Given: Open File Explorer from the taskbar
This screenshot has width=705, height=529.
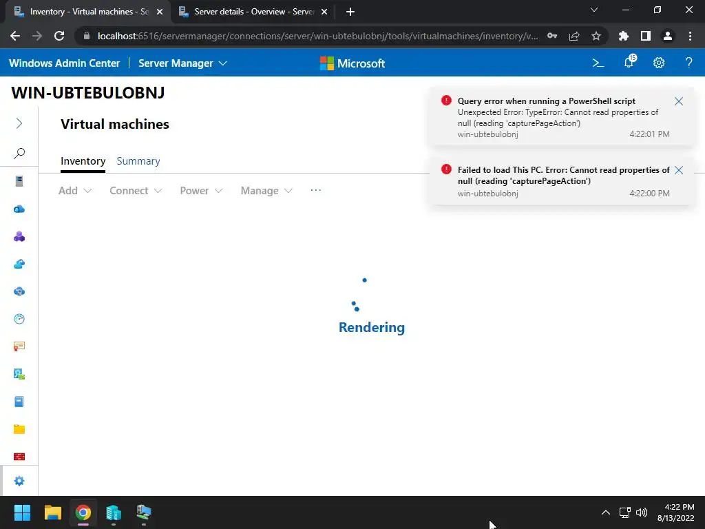Looking at the screenshot, I should coord(52,512).
